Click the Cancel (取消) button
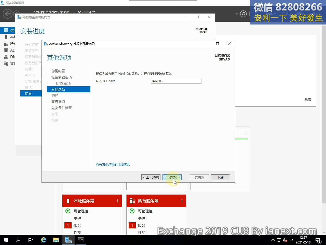The width and height of the screenshot is (326, 245). [220, 177]
